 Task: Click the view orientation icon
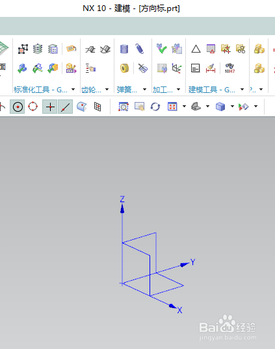coord(196,107)
